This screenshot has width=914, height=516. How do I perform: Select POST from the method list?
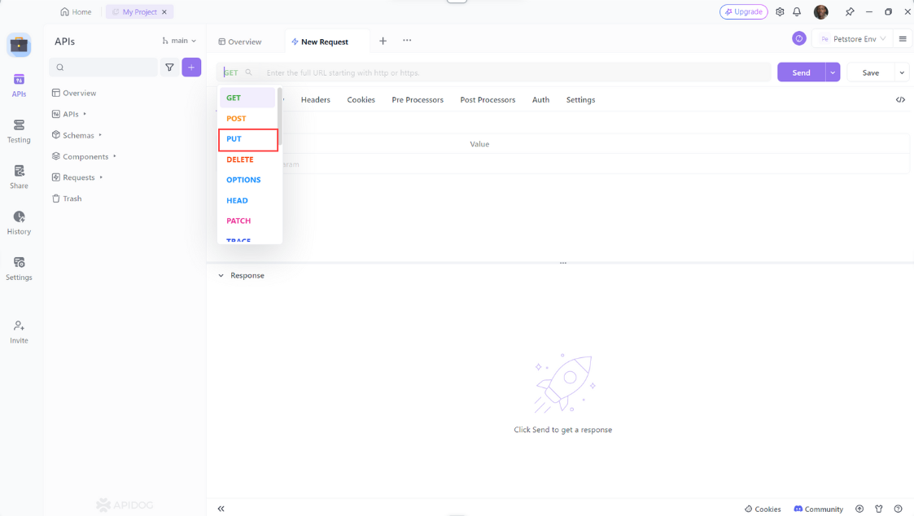pyautogui.click(x=247, y=118)
